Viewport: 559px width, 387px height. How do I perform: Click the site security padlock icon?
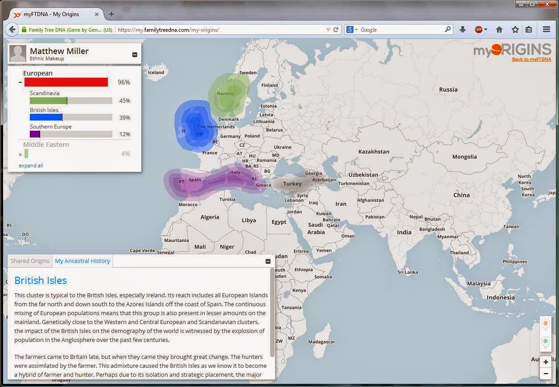point(23,29)
